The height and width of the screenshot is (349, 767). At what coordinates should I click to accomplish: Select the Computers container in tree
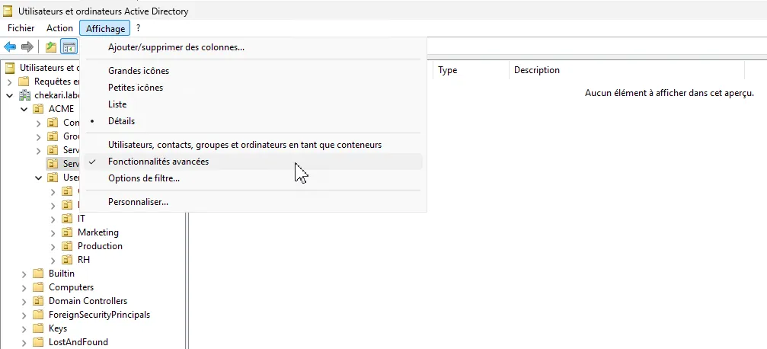tap(71, 287)
